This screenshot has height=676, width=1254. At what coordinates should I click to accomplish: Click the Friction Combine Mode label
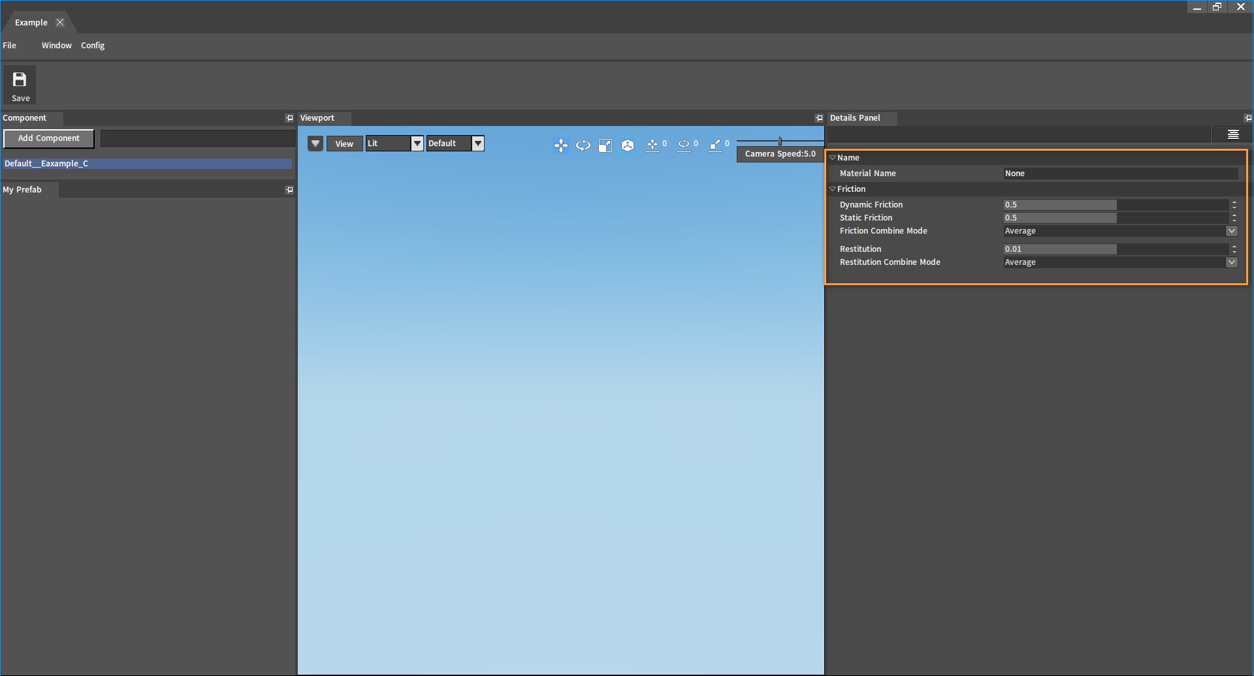coord(884,231)
